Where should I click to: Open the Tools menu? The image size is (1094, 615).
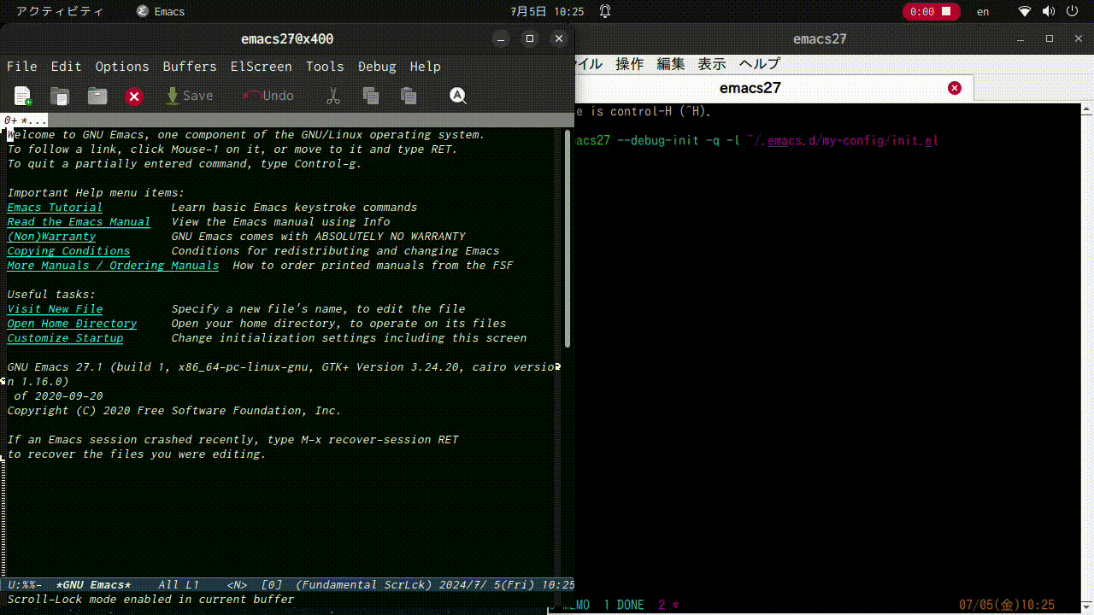tap(325, 67)
